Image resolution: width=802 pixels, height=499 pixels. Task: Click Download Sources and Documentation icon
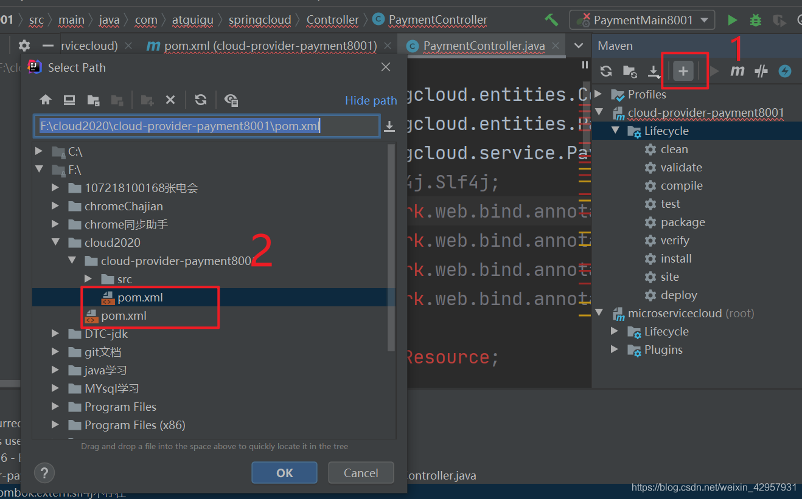tap(654, 72)
